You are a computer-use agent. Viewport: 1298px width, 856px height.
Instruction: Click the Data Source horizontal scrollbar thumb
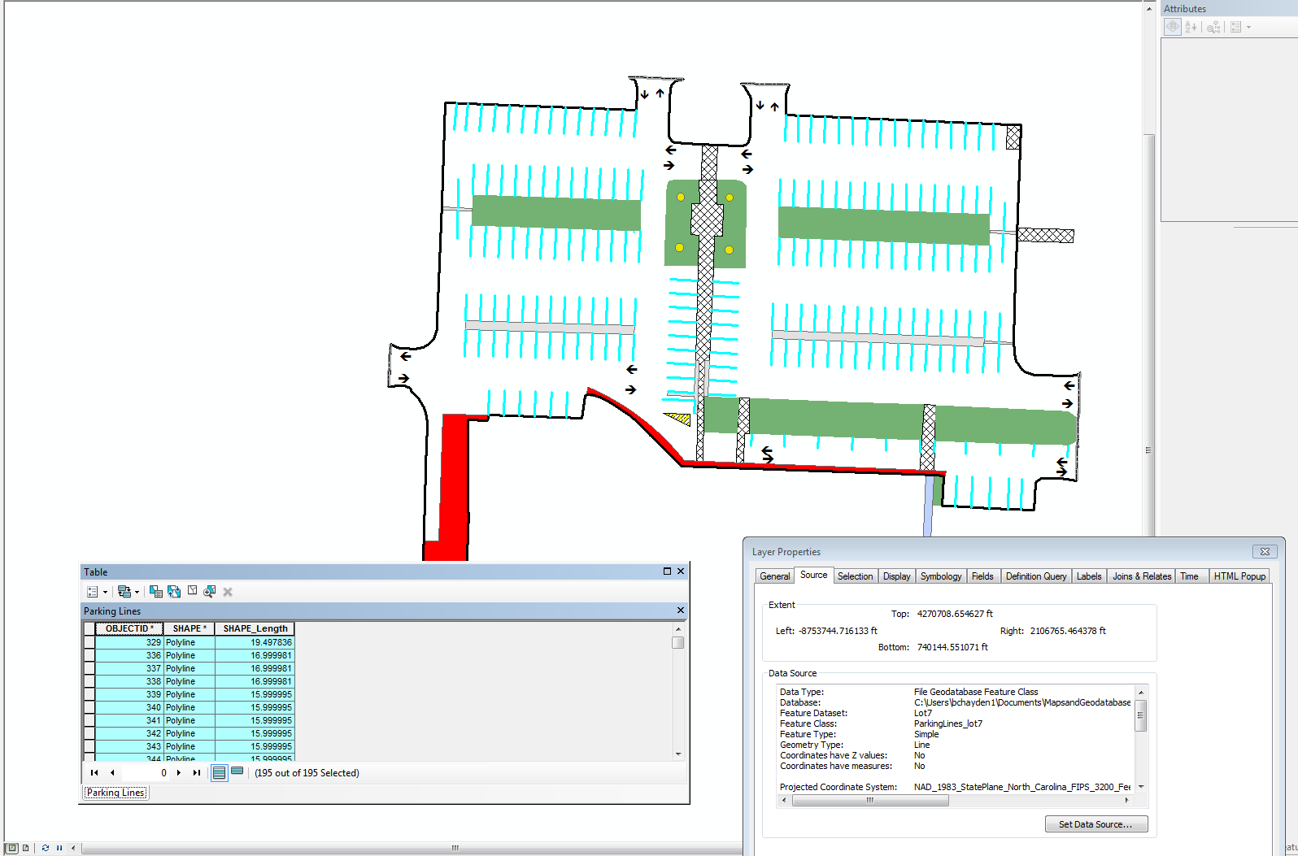pyautogui.click(x=870, y=800)
